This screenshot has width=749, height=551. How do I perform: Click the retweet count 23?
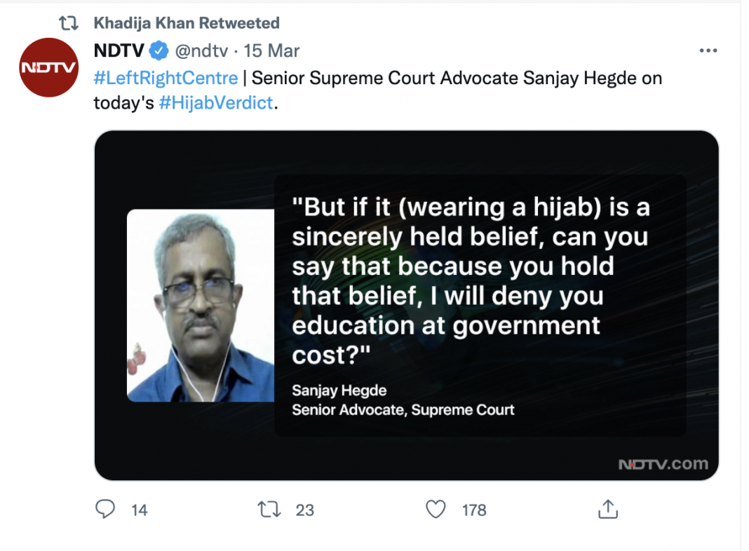[304, 510]
